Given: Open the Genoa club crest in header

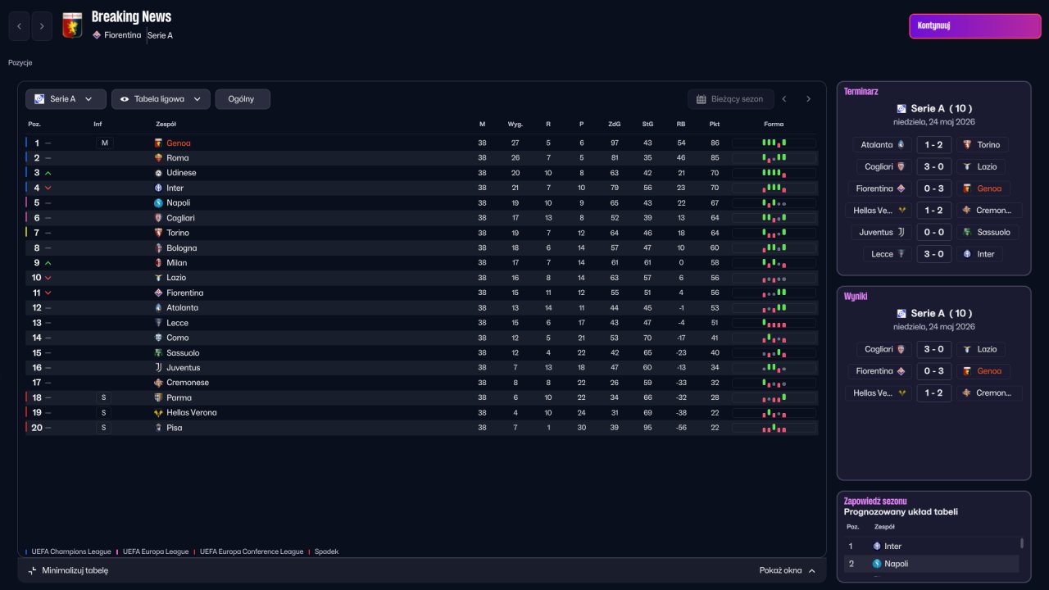Looking at the screenshot, I should click(x=72, y=26).
